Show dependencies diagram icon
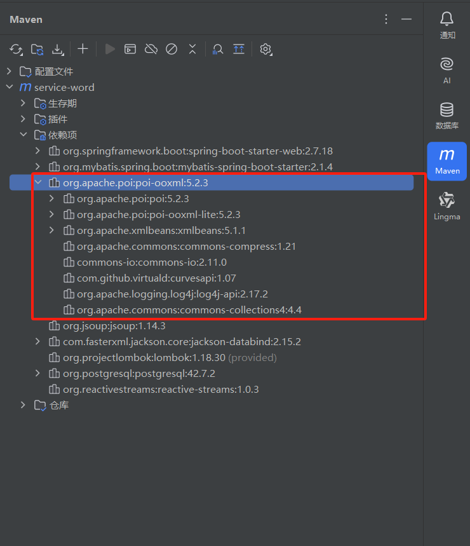 click(x=239, y=49)
